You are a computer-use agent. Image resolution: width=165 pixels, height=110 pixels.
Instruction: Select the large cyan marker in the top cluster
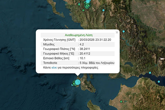88,2
